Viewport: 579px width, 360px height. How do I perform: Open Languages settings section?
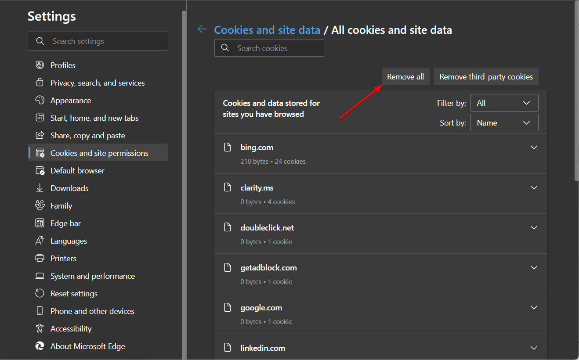tap(69, 241)
